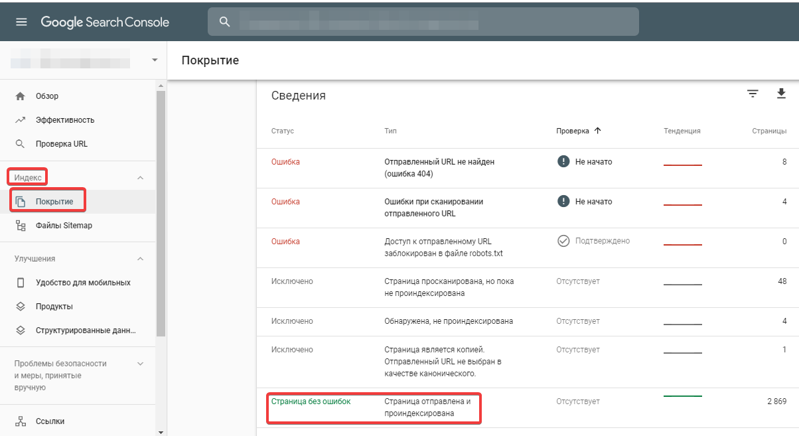The height and width of the screenshot is (436, 799).
Task: Click the sidebar scroll up arrow
Action: point(161,86)
